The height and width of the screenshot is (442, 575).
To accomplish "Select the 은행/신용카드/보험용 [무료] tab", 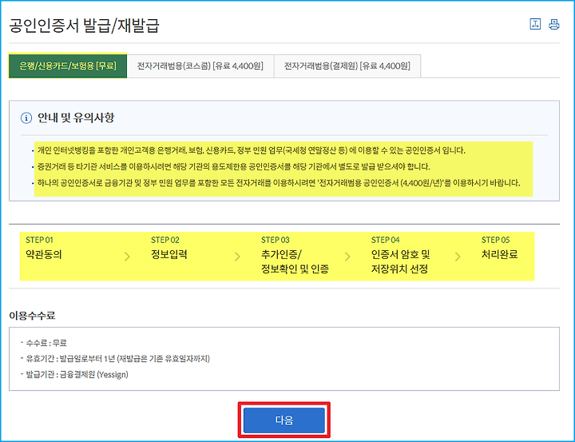I will pyautogui.click(x=68, y=66).
